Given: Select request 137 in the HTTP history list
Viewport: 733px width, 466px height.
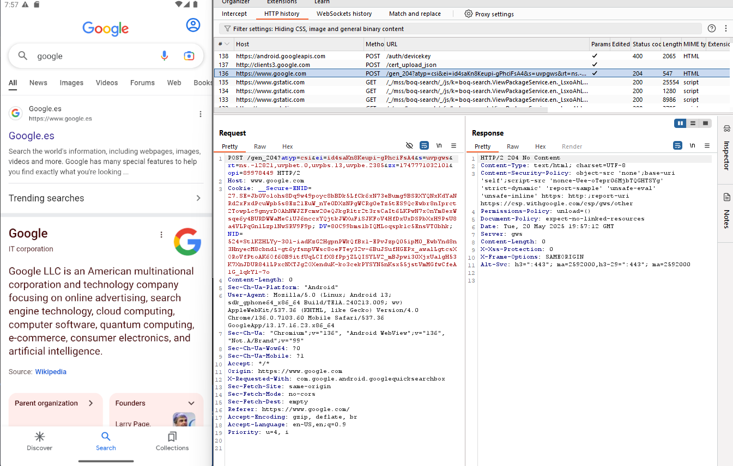Looking at the screenshot, I should point(327,65).
